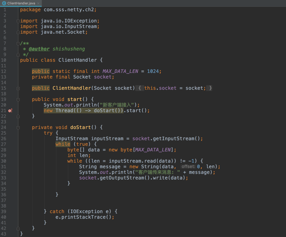
Task: Click the string "客户端传来消息: " on line 32
Action: pyautogui.click(x=157, y=172)
